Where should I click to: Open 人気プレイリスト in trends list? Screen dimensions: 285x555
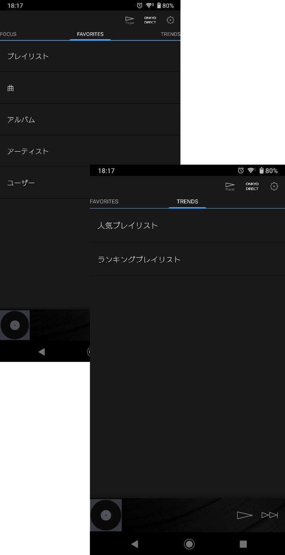click(187, 225)
